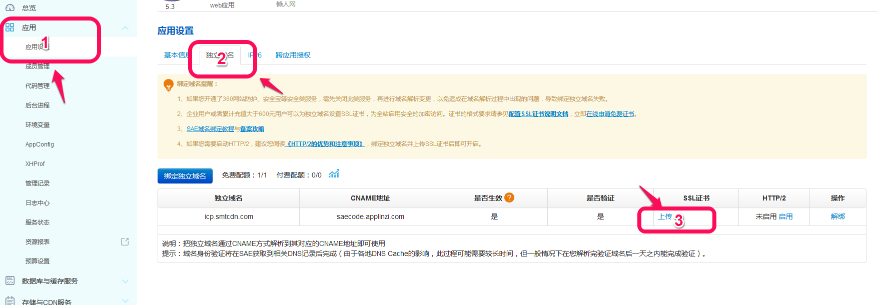Click the quota chart icon beside 付费配额

pos(334,174)
